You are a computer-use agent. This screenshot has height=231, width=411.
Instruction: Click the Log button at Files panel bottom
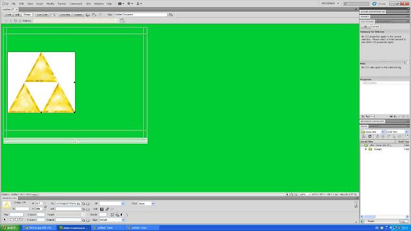coord(403,221)
